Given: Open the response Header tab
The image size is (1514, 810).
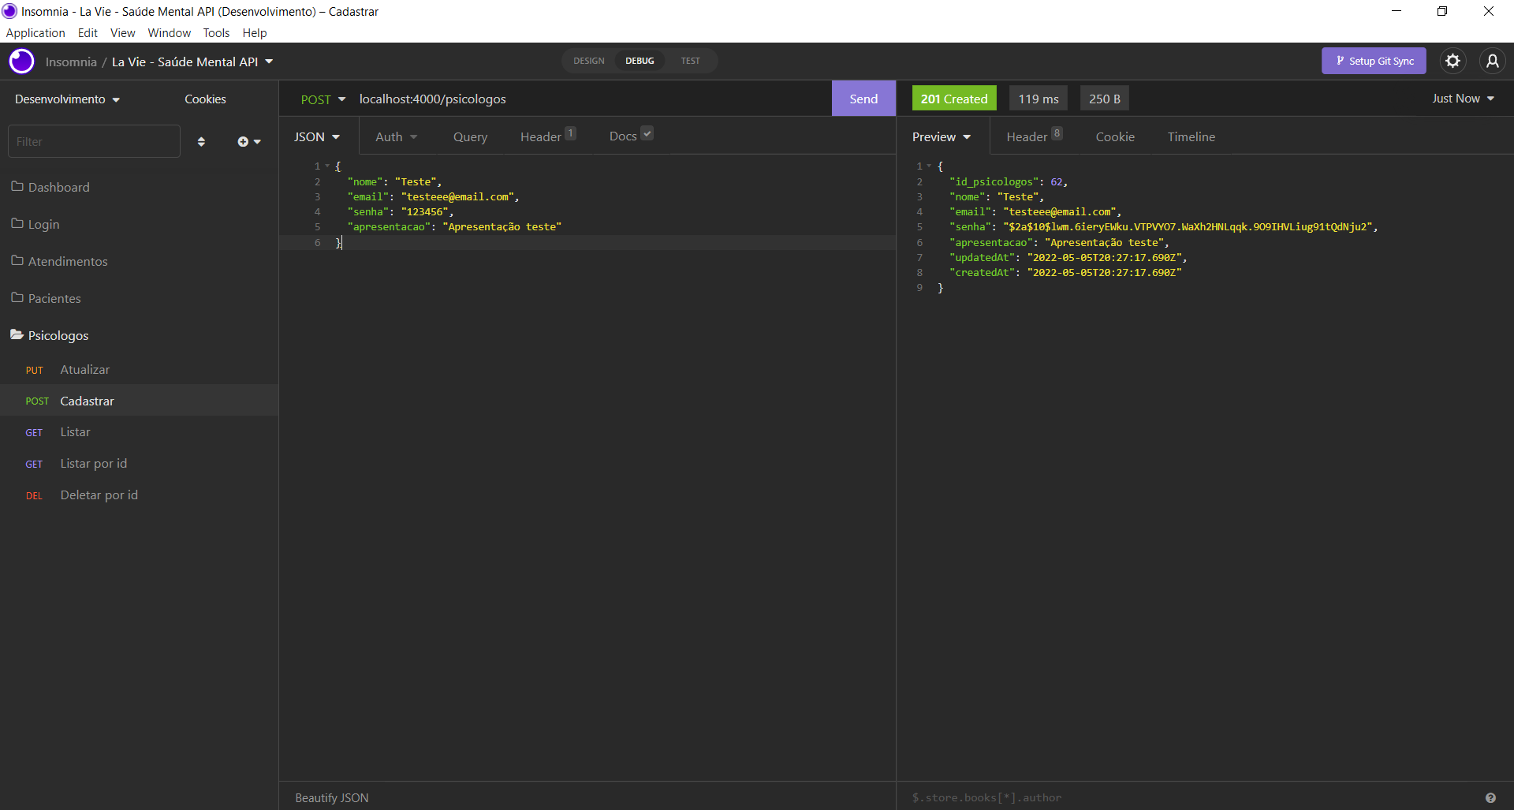Looking at the screenshot, I should click(x=1035, y=136).
